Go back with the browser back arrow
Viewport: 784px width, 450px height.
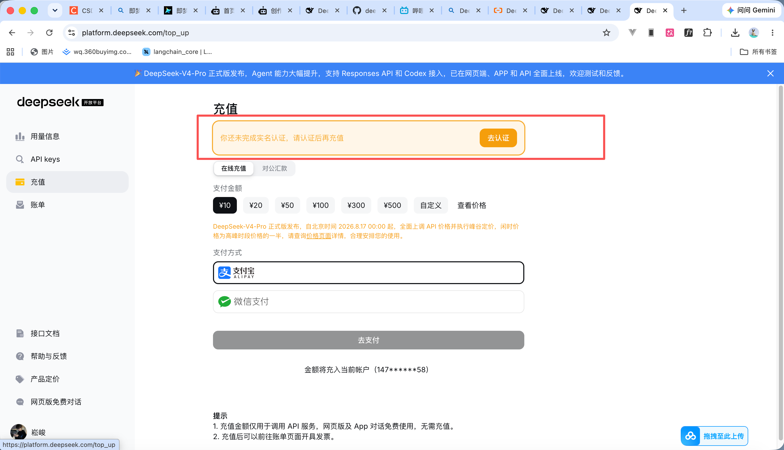(12, 32)
